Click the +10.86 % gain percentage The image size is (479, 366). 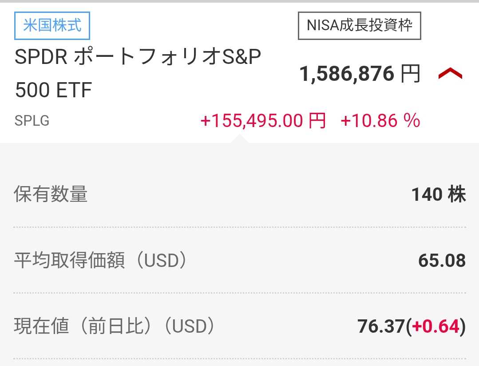(x=380, y=121)
